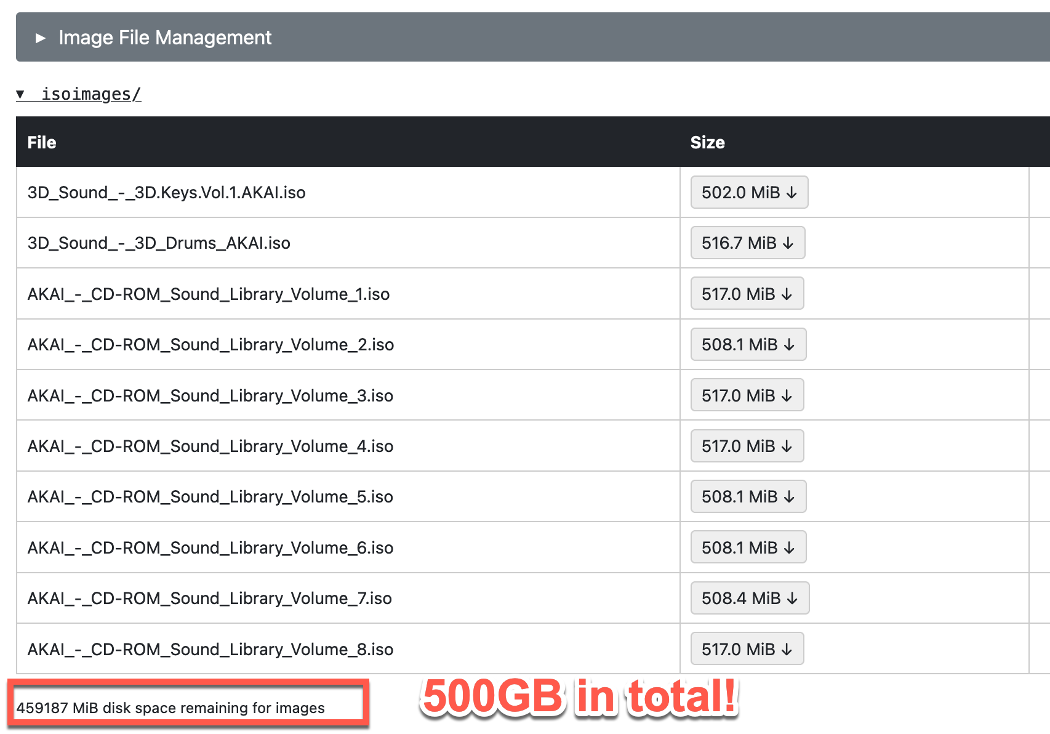The height and width of the screenshot is (734, 1050).
Task: Download Sound Library Volume_8.iso size button
Action: 747,649
